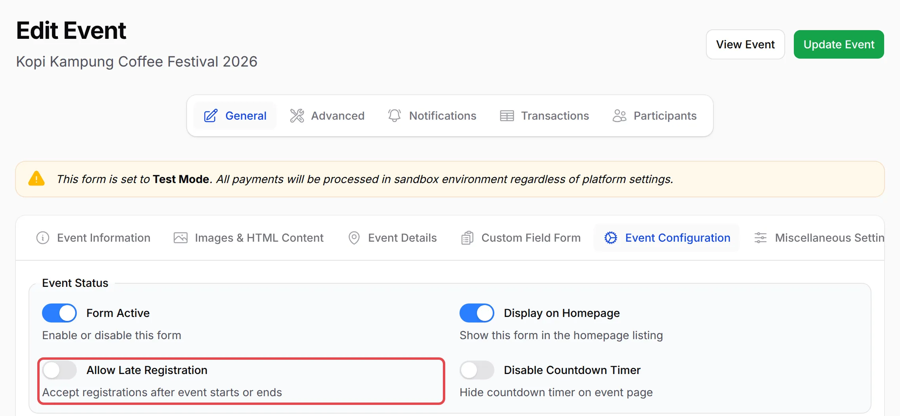Go to the Participants tab

pyautogui.click(x=654, y=116)
